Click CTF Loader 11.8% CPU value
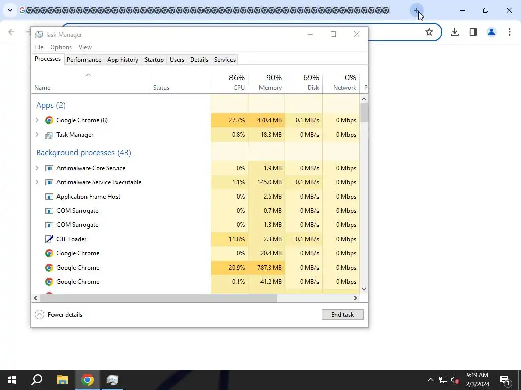521x390 pixels. (x=229, y=239)
